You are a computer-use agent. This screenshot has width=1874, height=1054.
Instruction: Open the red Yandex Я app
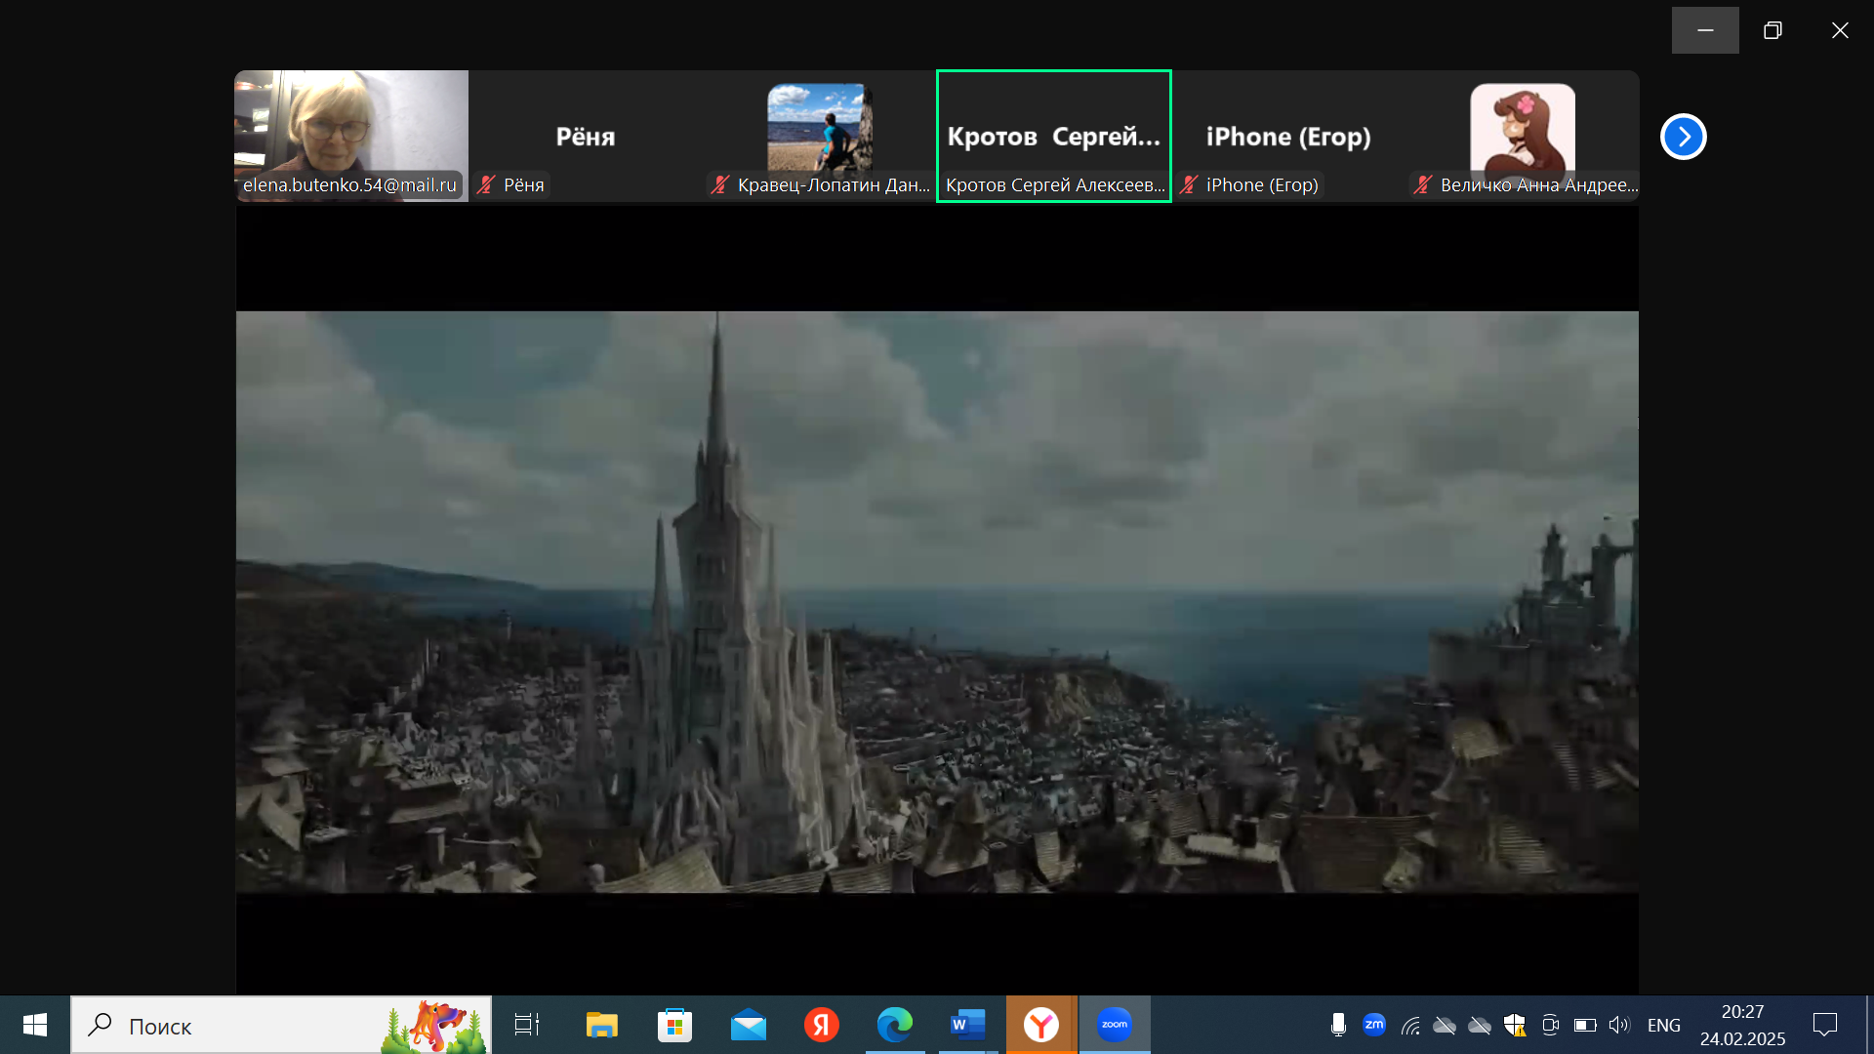point(822,1025)
